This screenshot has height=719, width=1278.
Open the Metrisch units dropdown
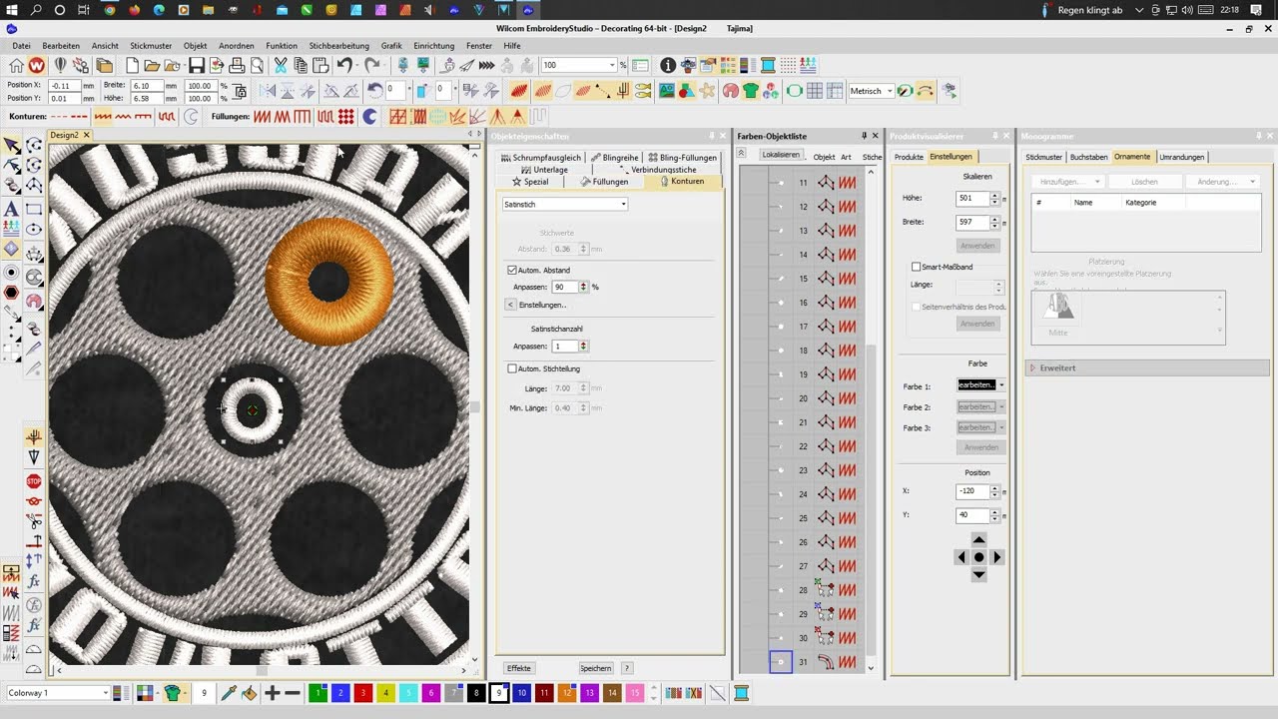tap(889, 91)
